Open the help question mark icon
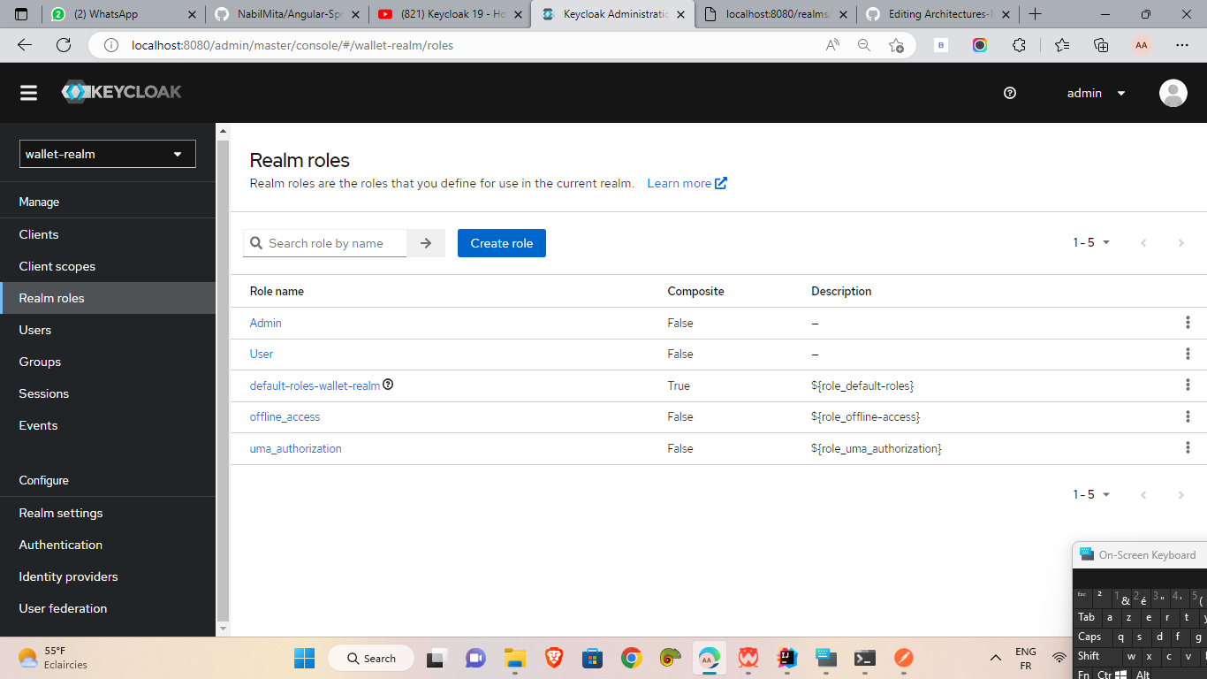Screen dimensions: 1207x679 point(1009,92)
